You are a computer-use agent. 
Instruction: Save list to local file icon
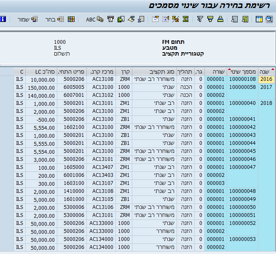click(121, 19)
